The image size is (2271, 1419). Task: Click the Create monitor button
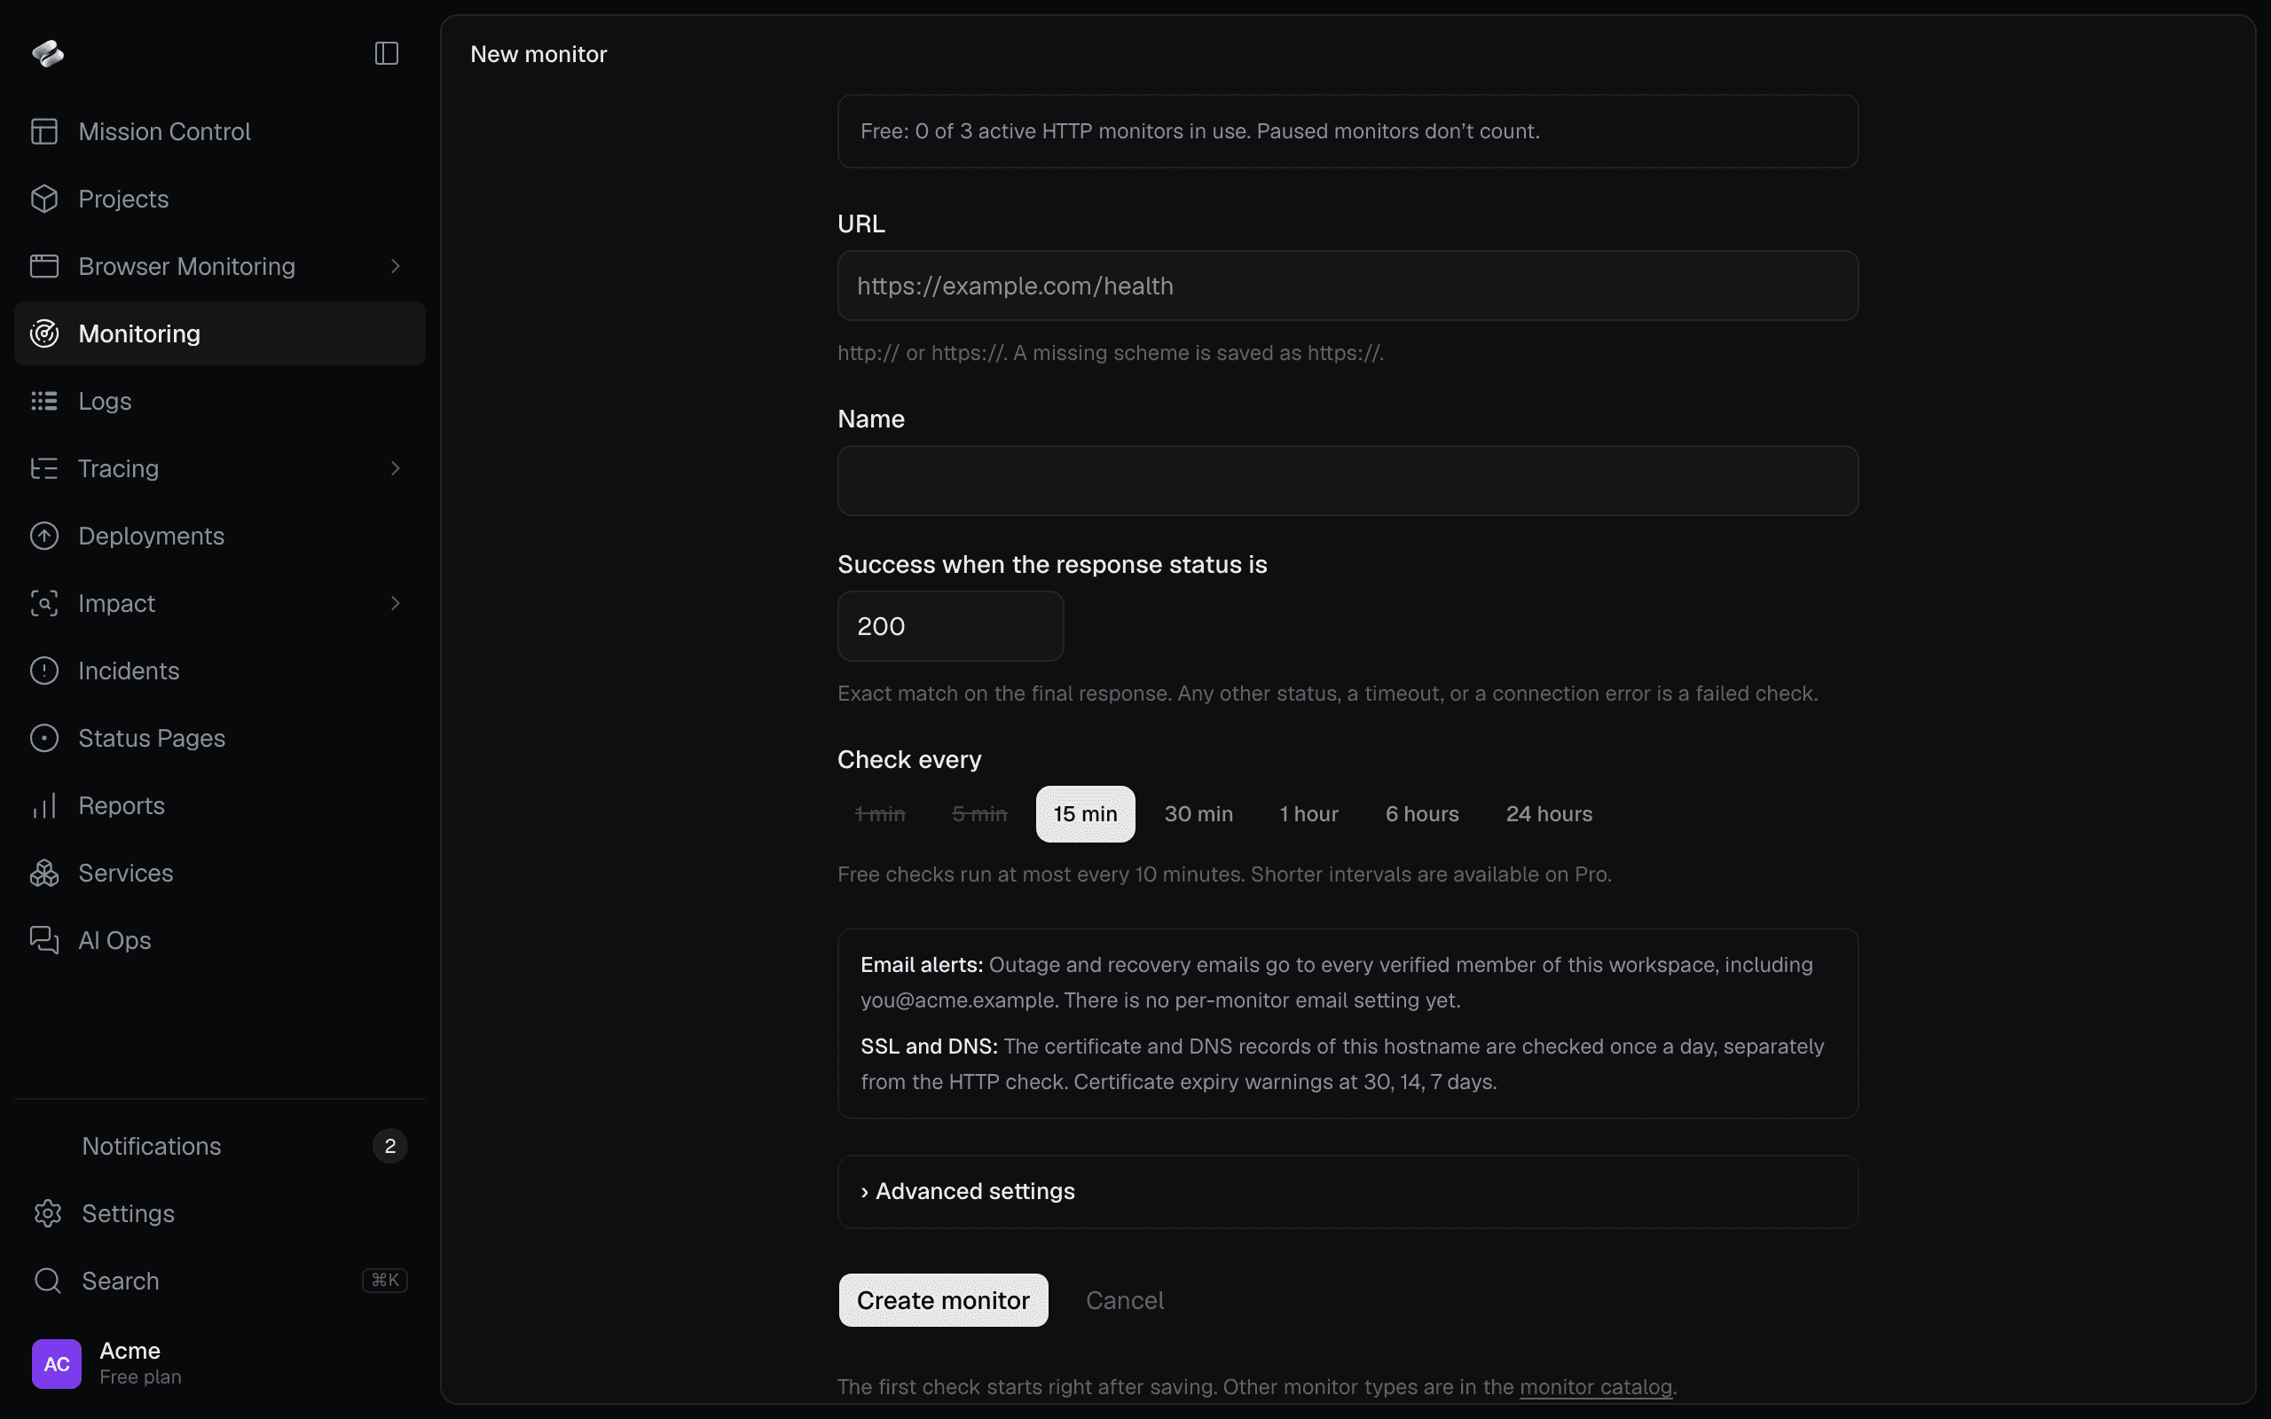click(943, 1300)
